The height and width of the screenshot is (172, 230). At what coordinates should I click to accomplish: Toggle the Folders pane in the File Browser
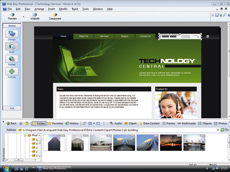tap(39, 124)
